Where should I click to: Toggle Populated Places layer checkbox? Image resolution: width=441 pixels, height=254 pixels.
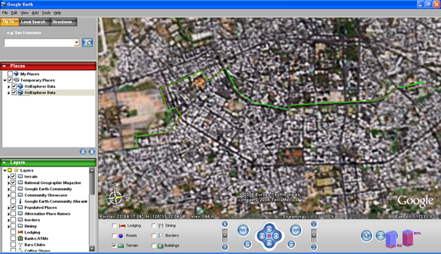coord(13,207)
